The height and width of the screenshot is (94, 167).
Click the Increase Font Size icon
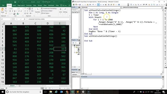pos(19,11)
